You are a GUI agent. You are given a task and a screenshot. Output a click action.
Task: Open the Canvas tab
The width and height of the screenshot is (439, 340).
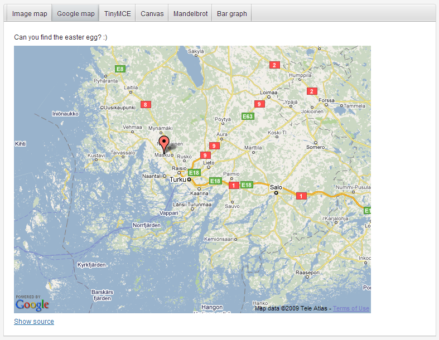pos(152,14)
